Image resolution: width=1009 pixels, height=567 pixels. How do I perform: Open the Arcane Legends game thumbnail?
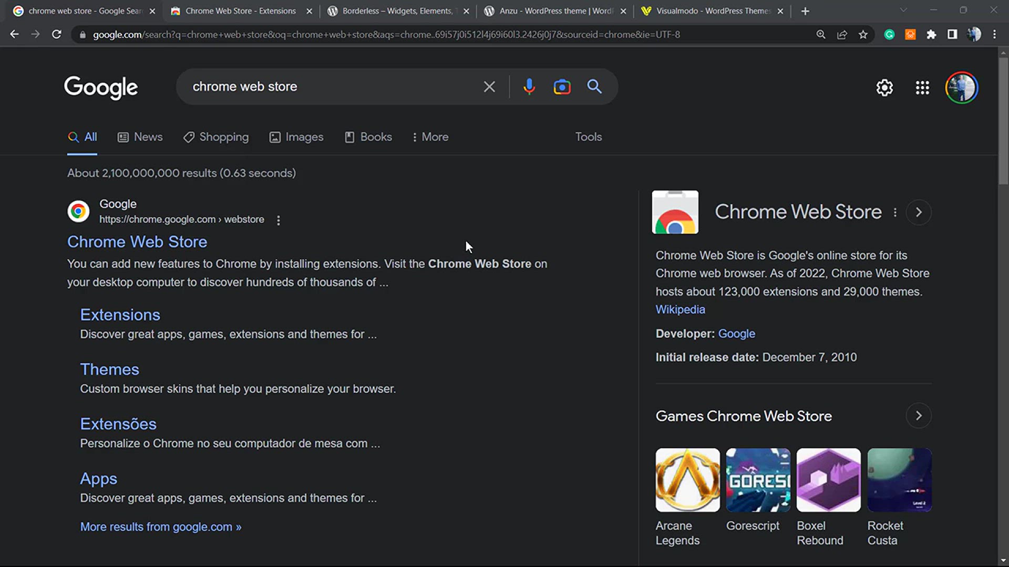point(687,480)
